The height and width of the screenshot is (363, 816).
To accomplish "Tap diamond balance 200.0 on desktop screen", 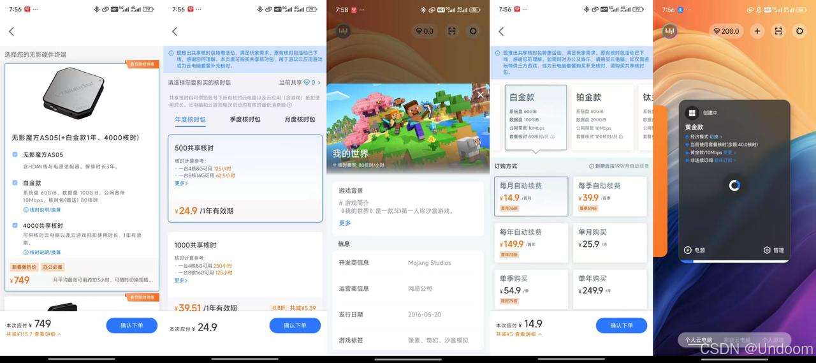I will click(726, 31).
